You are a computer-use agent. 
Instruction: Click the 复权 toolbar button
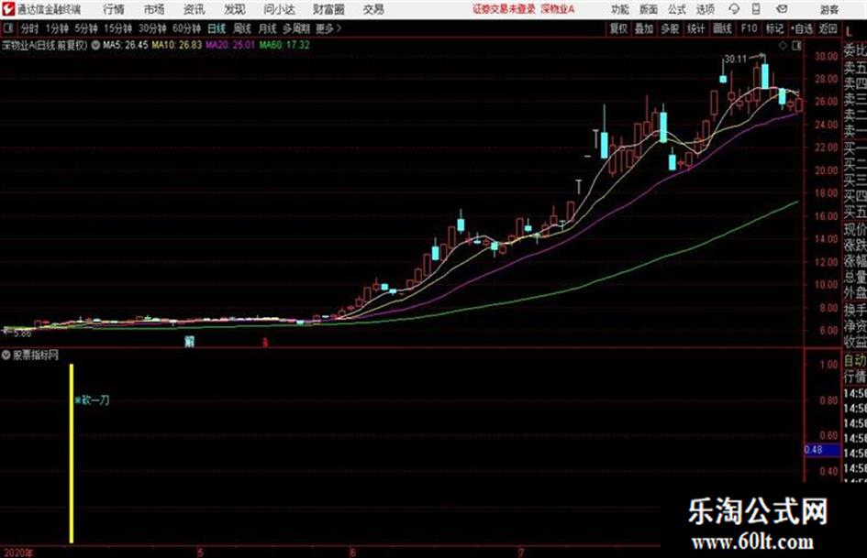click(618, 28)
